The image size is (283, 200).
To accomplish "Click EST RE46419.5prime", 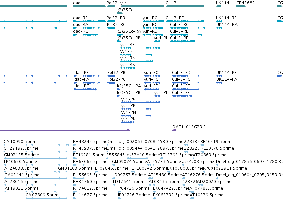I will point(217,142).
